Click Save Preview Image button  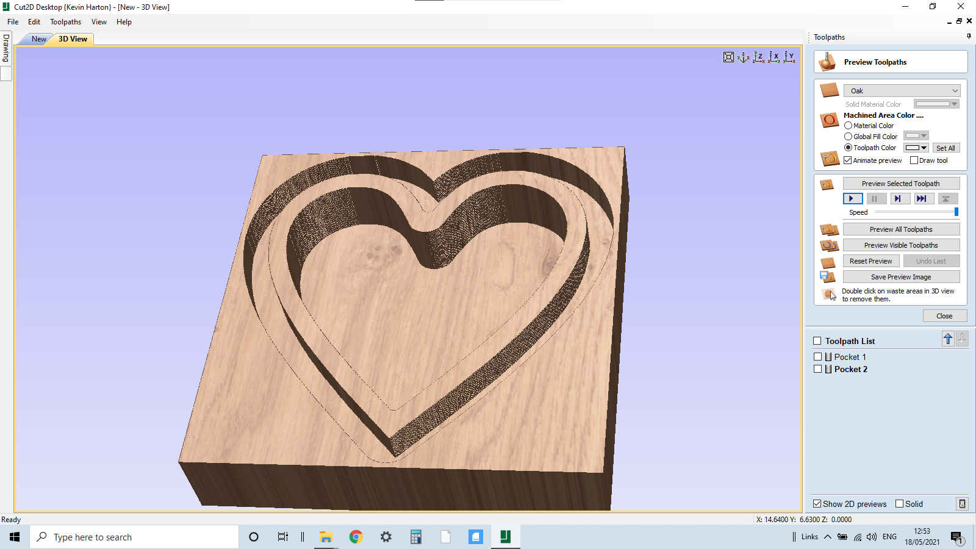pos(901,277)
